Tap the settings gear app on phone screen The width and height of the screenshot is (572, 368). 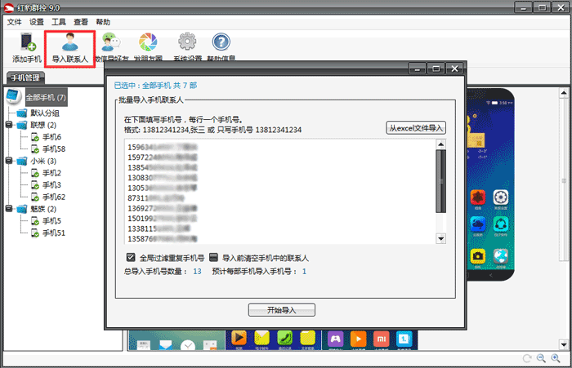[501, 197]
